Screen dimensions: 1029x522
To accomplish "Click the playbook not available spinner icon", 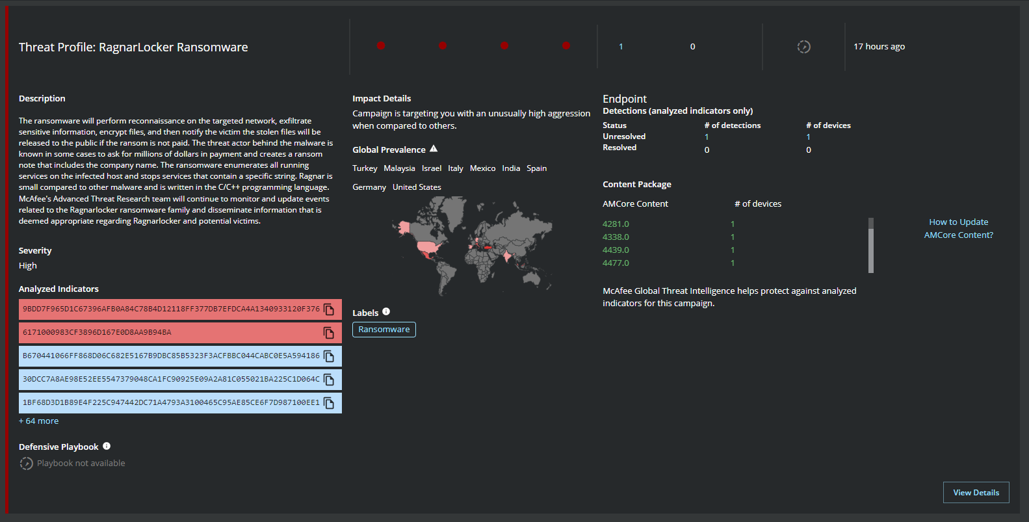I will click(26, 463).
